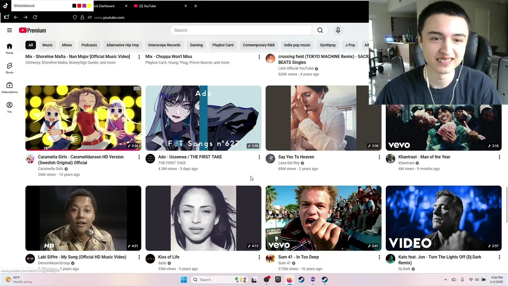Open the shield tracking protection icon
This screenshot has width=508, height=286.
(x=75, y=17)
